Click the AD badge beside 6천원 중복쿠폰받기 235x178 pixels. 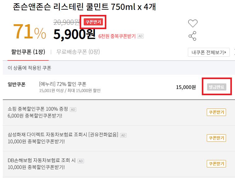pos(140,36)
